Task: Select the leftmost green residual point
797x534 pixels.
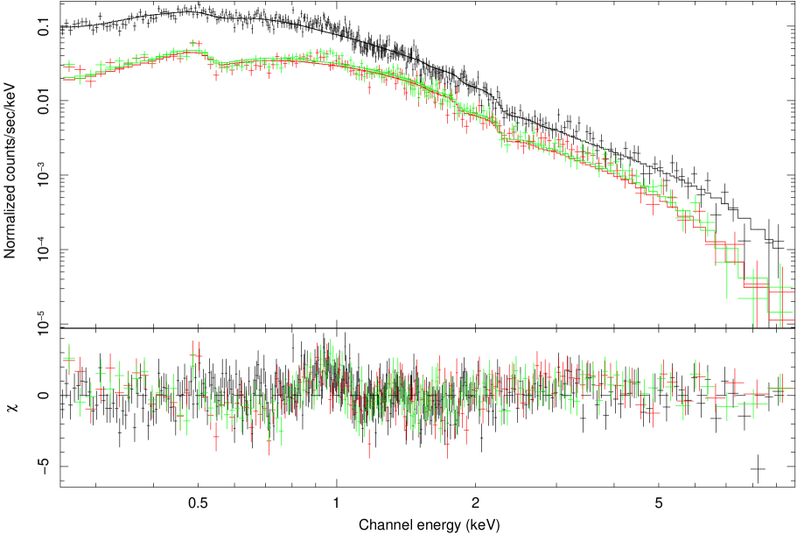Action: pyautogui.click(x=69, y=358)
